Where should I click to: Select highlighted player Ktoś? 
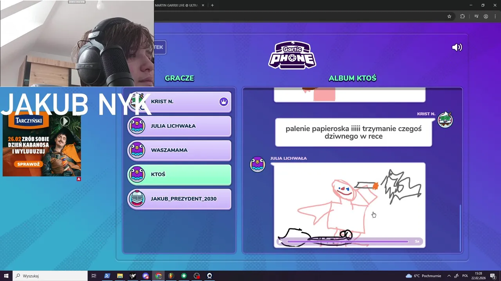click(x=179, y=174)
